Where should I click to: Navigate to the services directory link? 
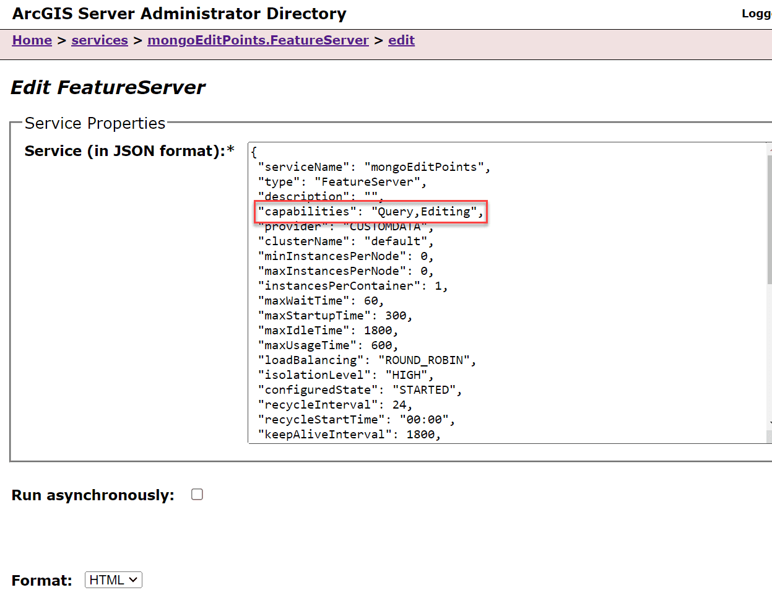click(99, 40)
